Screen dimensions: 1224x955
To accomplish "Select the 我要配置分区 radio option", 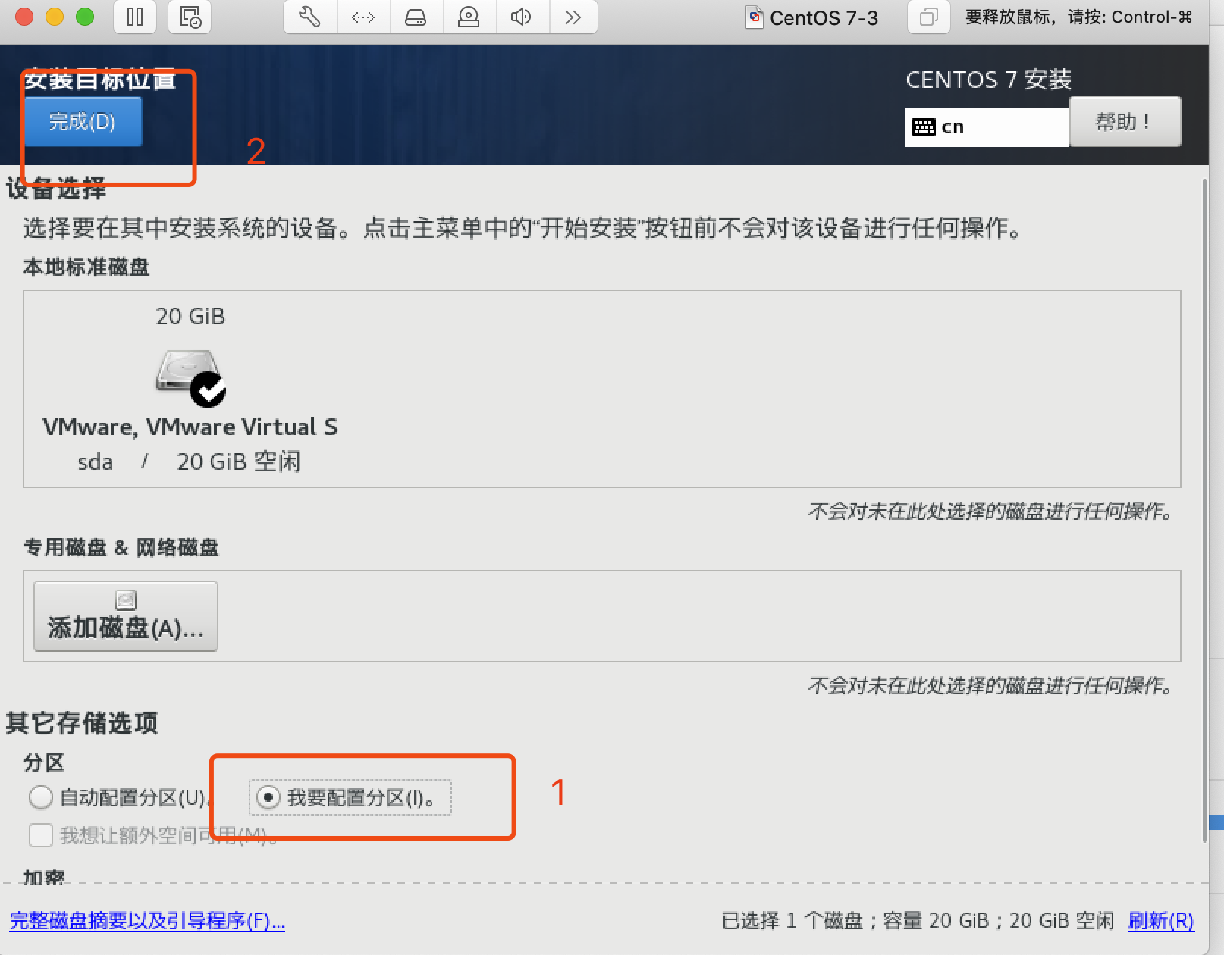I will (267, 797).
